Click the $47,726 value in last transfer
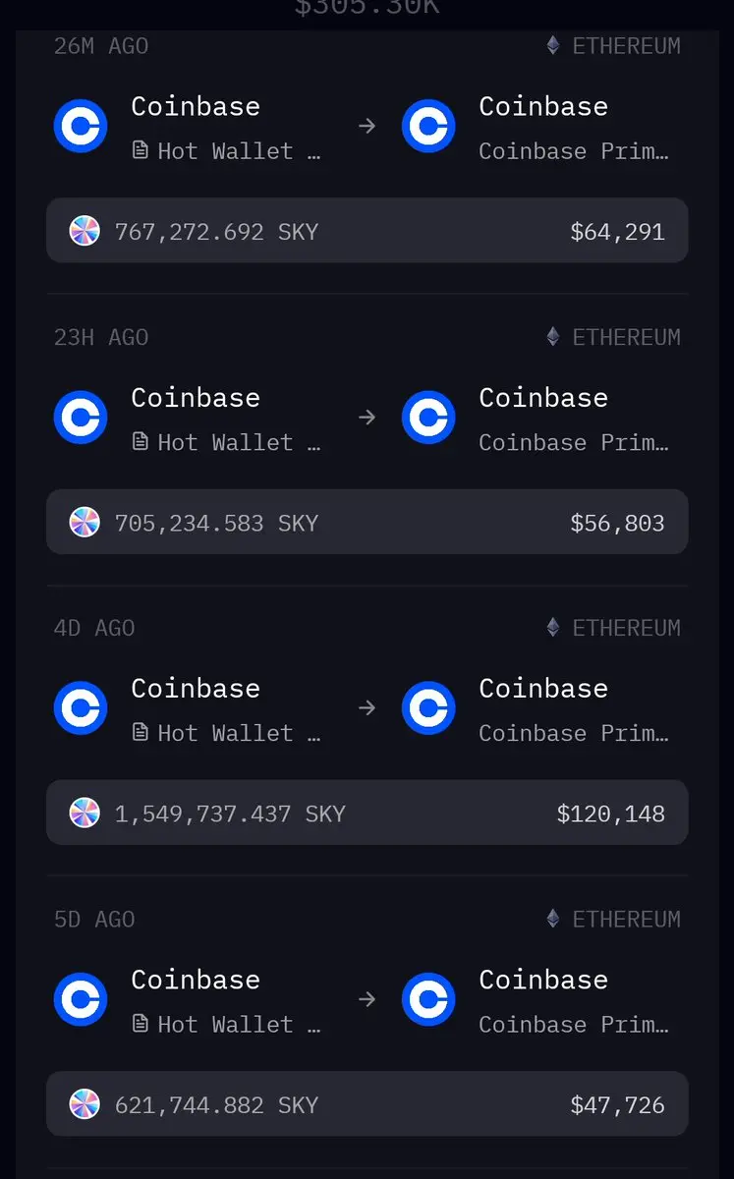Screen dimensions: 734x1179 [617, 1104]
